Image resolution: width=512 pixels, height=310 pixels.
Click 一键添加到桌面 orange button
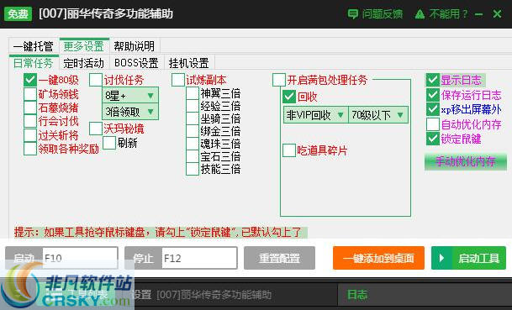(x=378, y=258)
